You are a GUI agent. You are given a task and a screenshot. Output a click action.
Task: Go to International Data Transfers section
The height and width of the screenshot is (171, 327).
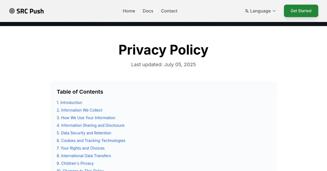pos(84,156)
